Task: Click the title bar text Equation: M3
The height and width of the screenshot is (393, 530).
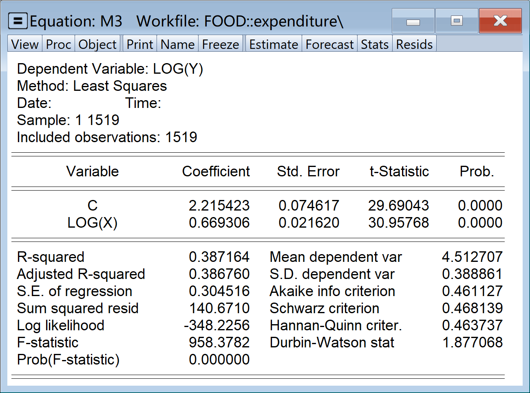Action: 76,21
